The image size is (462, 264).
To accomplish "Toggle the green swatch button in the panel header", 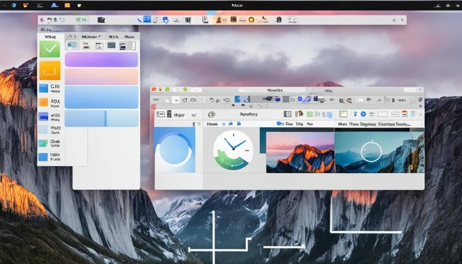I will tap(310, 114).
